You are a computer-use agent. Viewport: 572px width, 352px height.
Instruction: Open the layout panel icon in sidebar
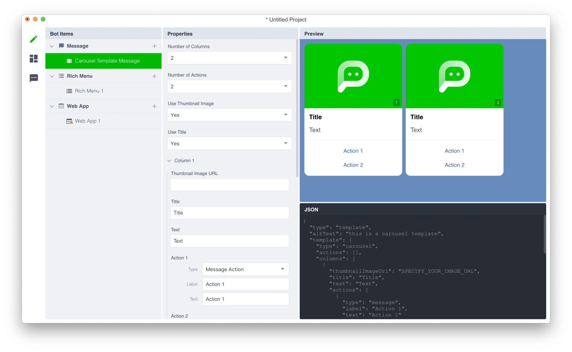(33, 59)
